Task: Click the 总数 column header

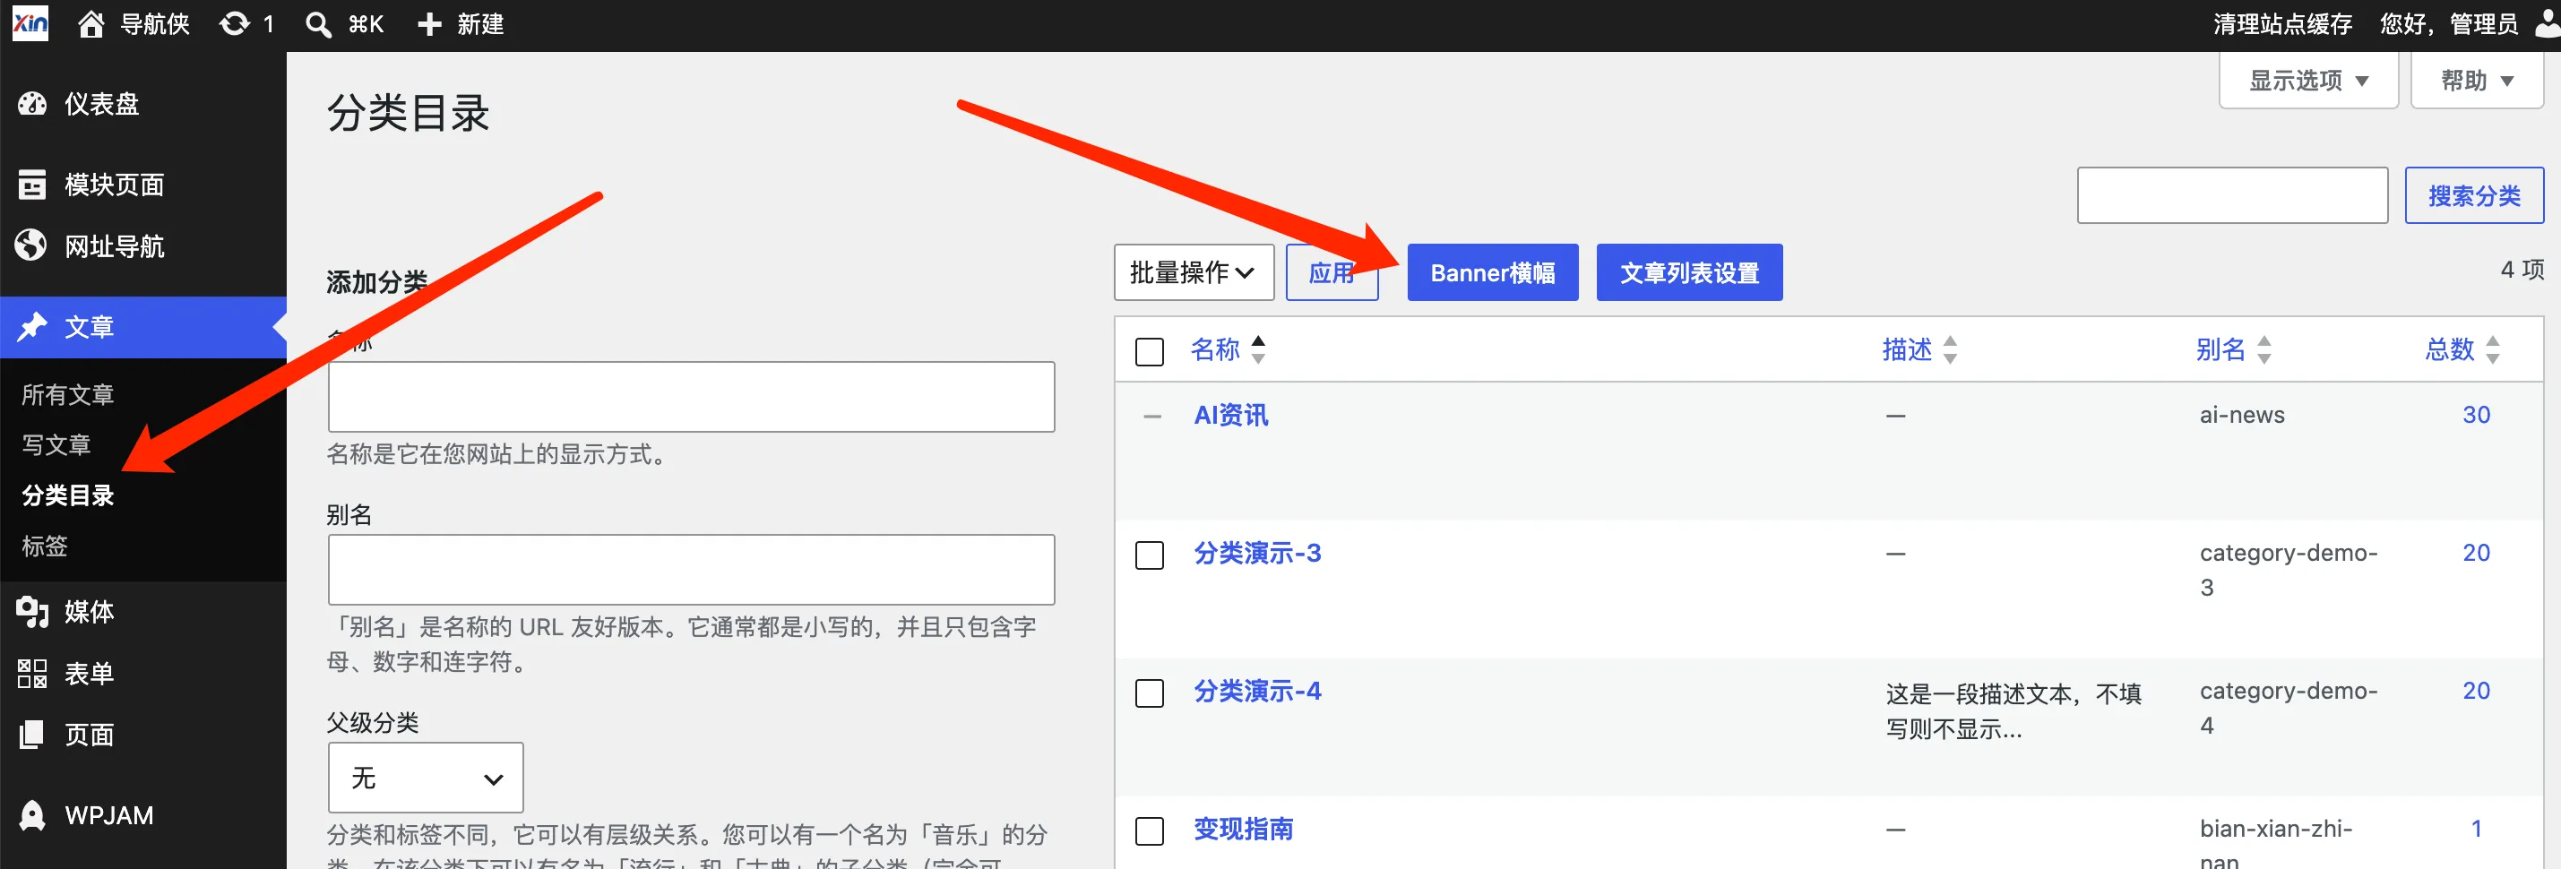Action: 2450,350
